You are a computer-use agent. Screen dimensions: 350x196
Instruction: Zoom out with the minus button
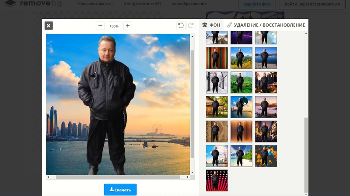click(100, 26)
